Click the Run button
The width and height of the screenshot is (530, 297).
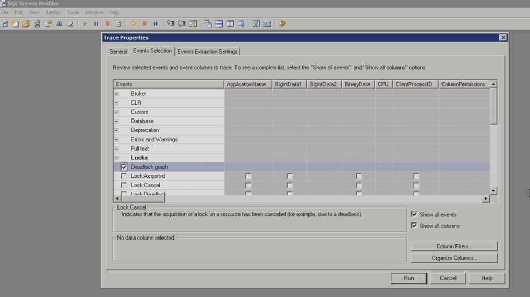(409, 278)
